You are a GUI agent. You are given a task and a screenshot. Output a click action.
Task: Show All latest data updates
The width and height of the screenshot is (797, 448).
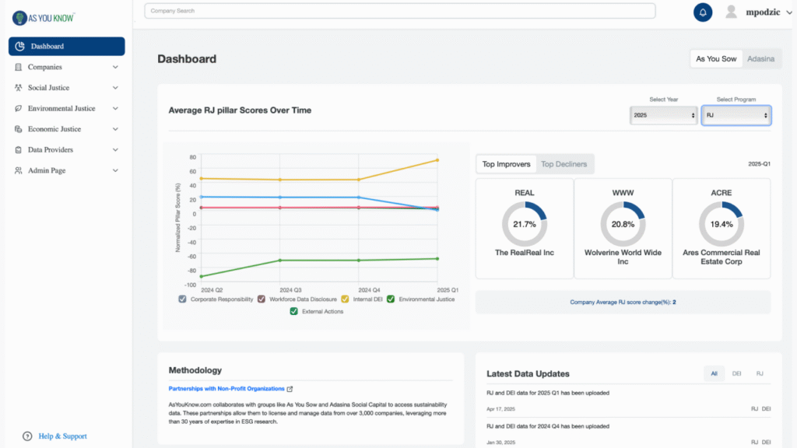714,374
